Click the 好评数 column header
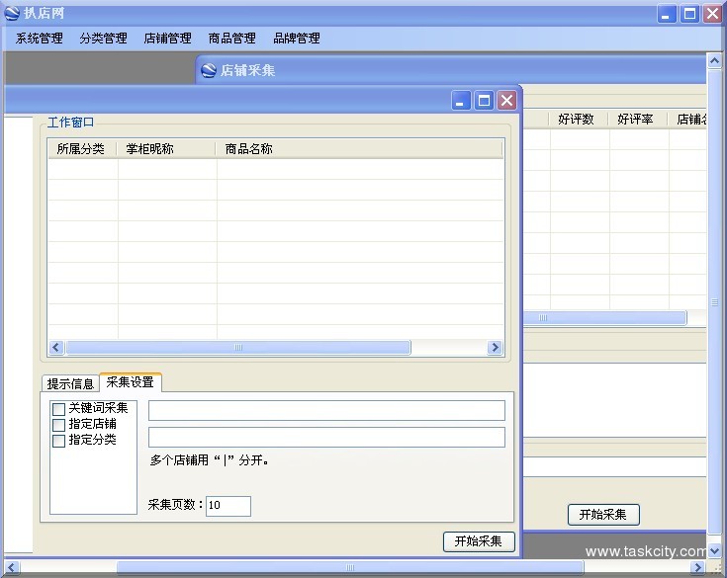The height and width of the screenshot is (578, 727). point(577,119)
